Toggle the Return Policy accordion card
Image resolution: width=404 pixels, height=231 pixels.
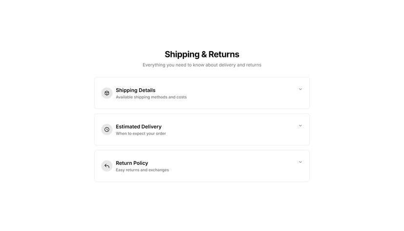click(202, 166)
